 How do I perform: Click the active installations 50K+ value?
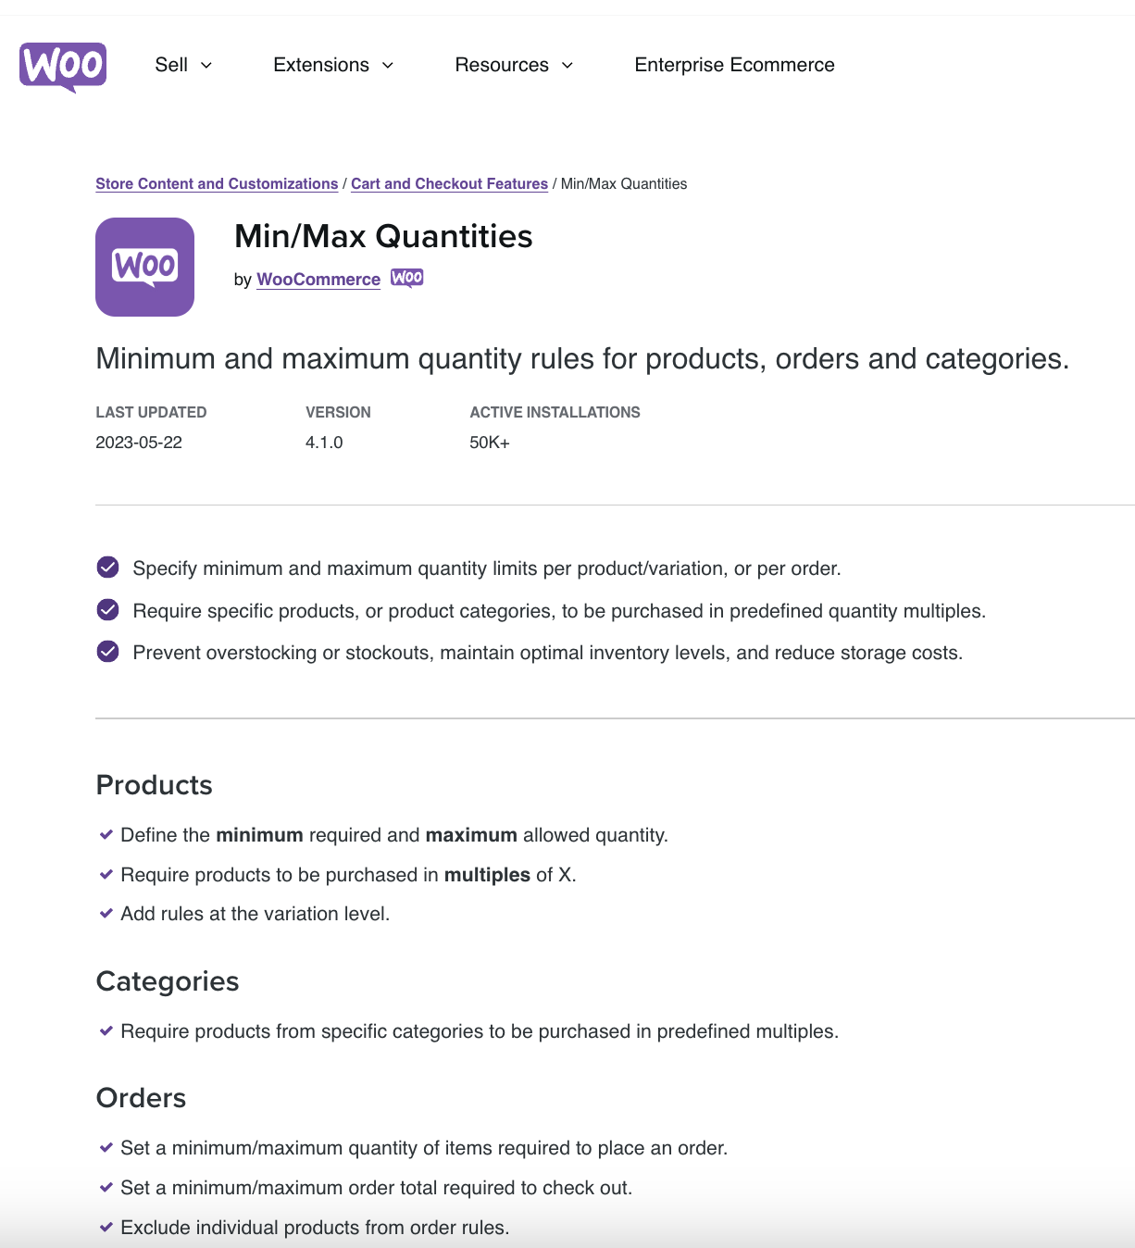tap(488, 442)
